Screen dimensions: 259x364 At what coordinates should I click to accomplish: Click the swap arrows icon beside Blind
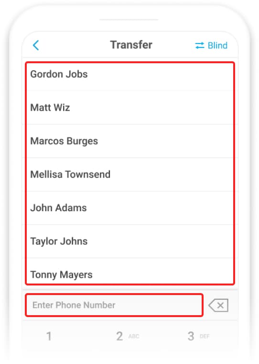200,45
